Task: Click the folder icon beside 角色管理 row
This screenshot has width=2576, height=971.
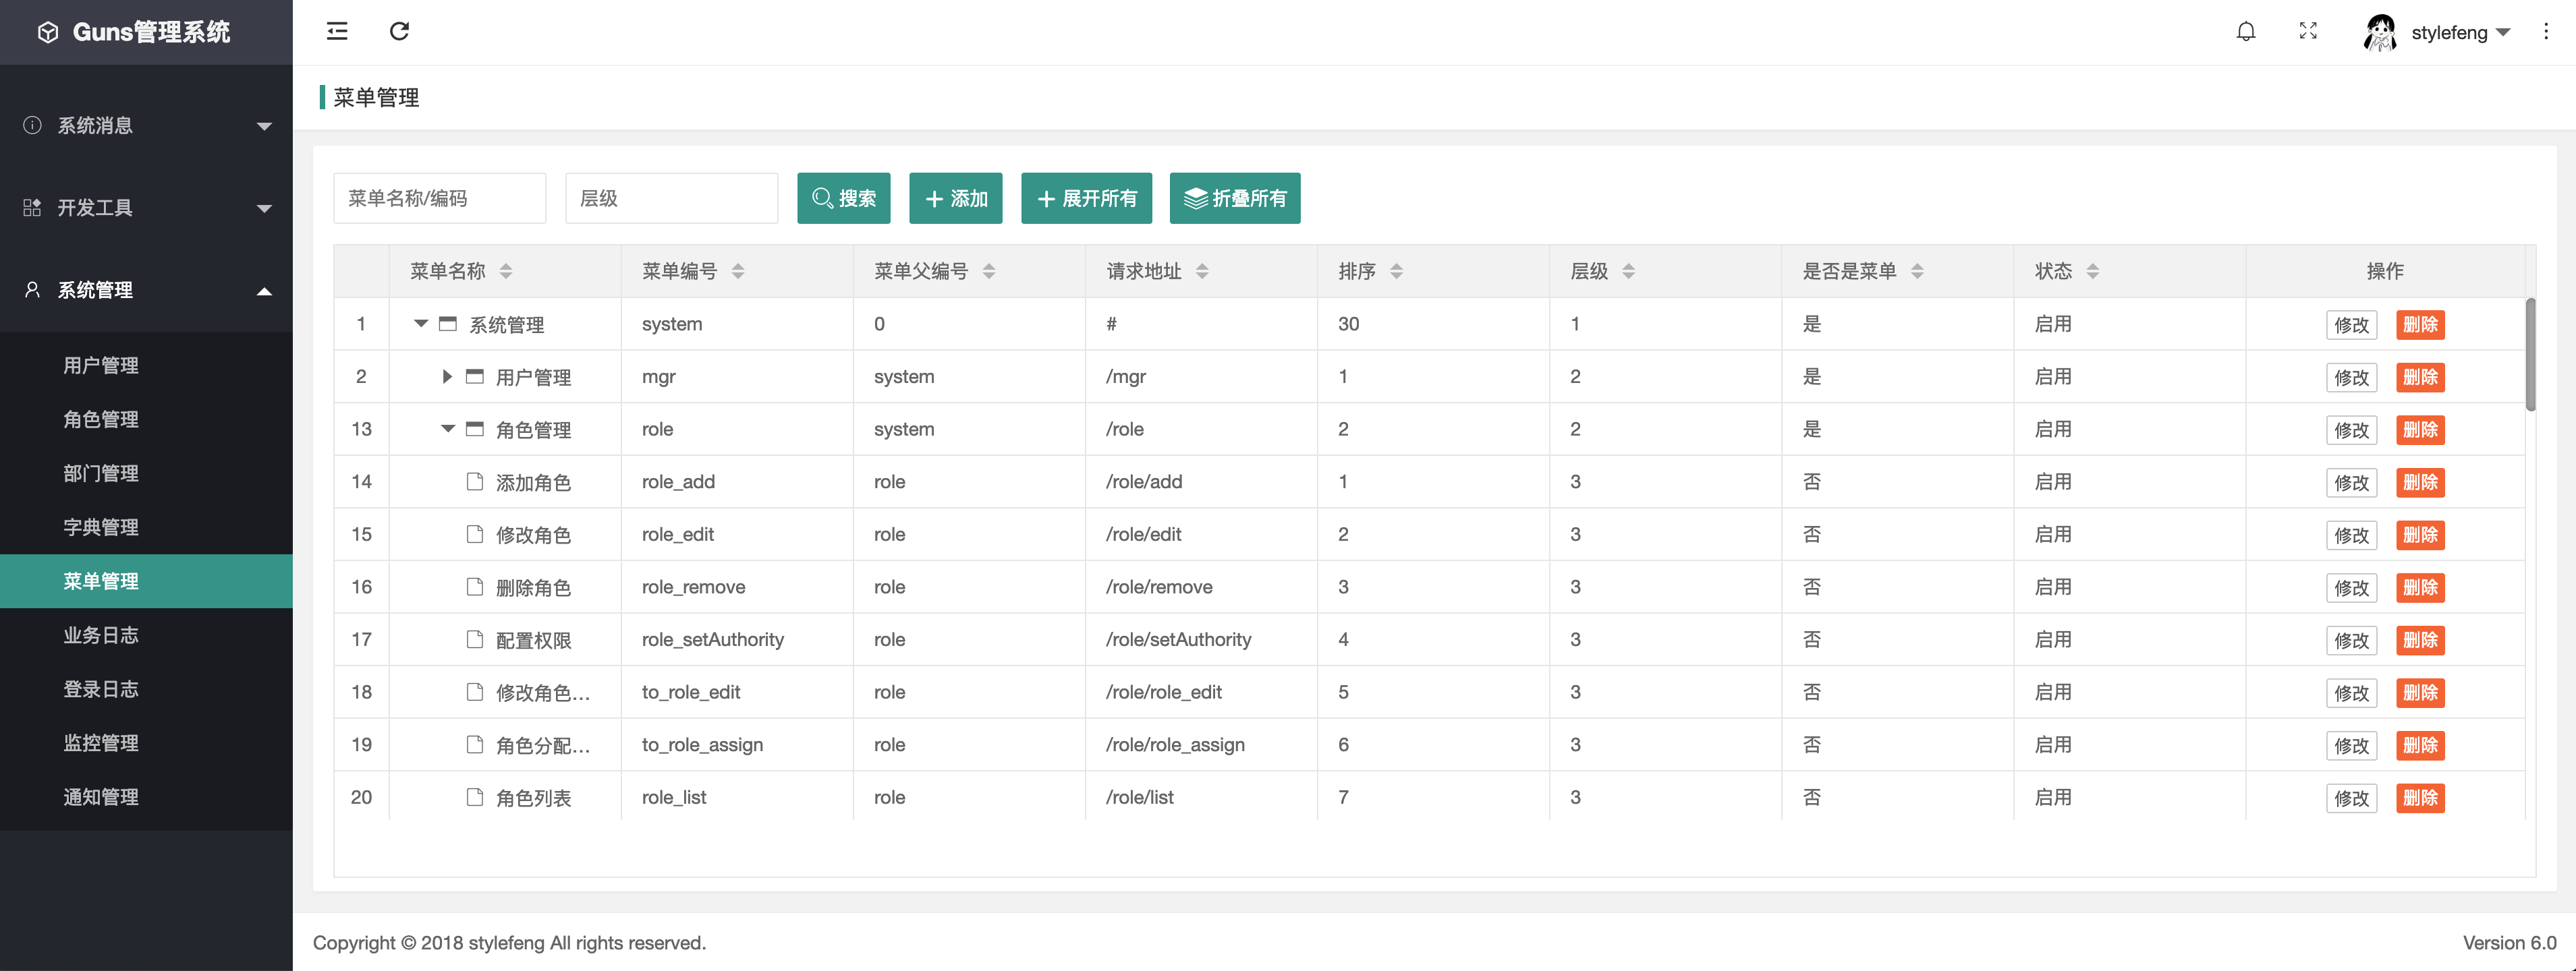Action: [x=475, y=430]
